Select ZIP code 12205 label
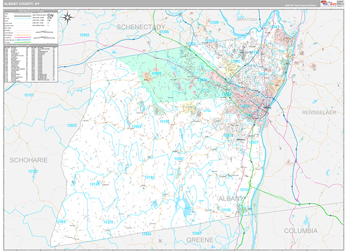The image size is (346, 251). pyautogui.click(x=235, y=61)
